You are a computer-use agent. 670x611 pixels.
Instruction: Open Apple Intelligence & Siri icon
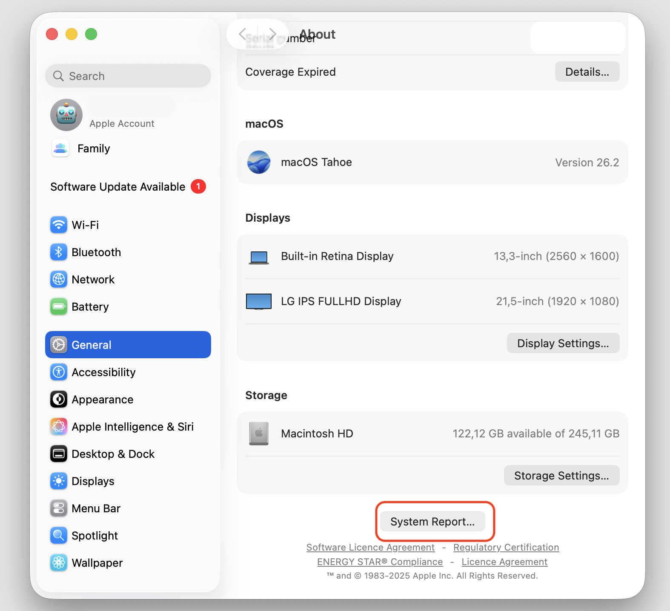pos(59,426)
